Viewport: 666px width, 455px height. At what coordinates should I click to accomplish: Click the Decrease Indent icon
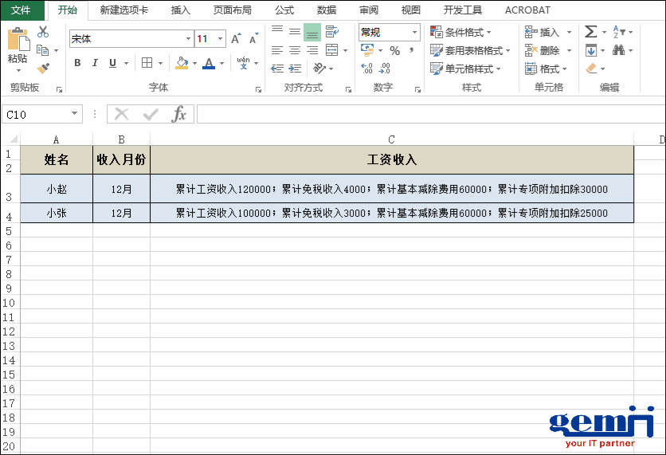[x=277, y=69]
